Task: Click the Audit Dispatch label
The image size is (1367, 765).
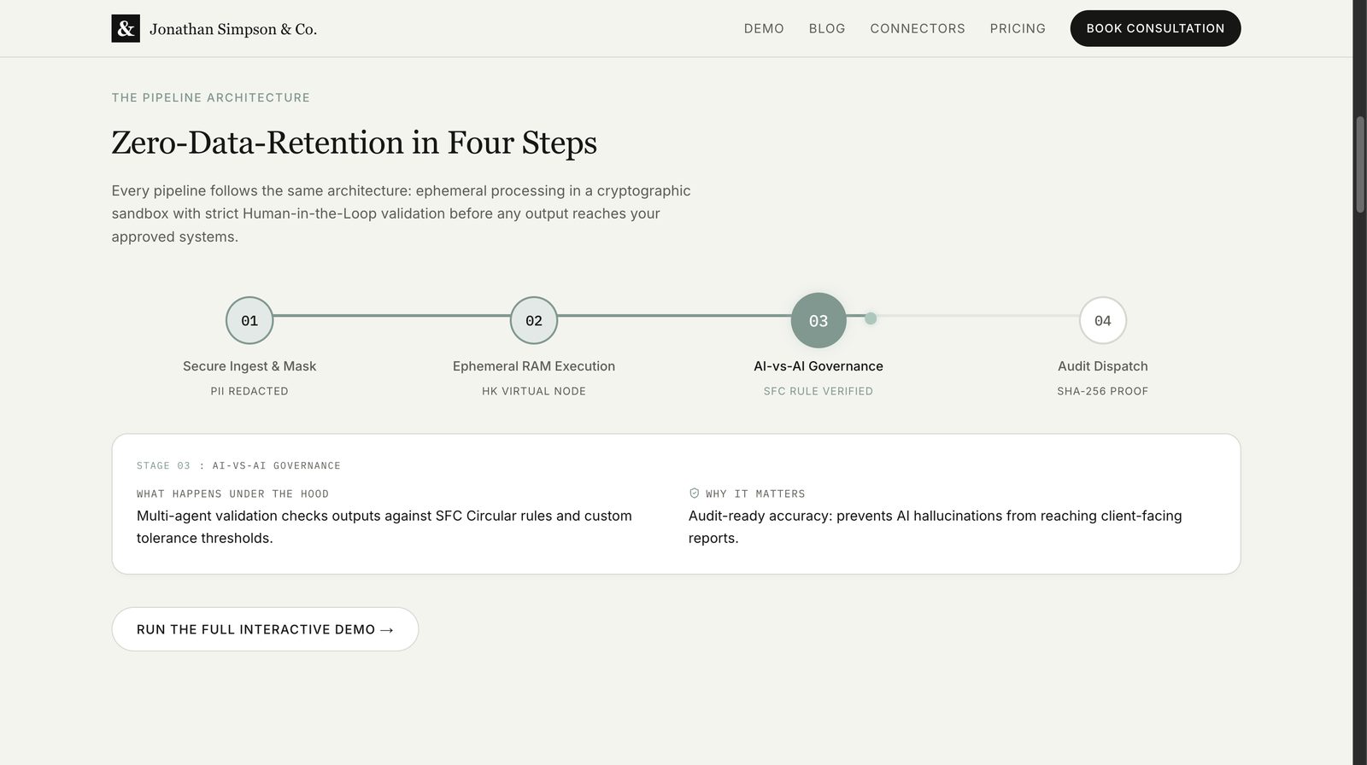Action: pyautogui.click(x=1103, y=366)
